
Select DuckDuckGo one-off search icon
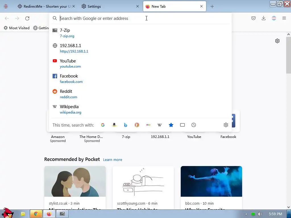tap(137, 125)
